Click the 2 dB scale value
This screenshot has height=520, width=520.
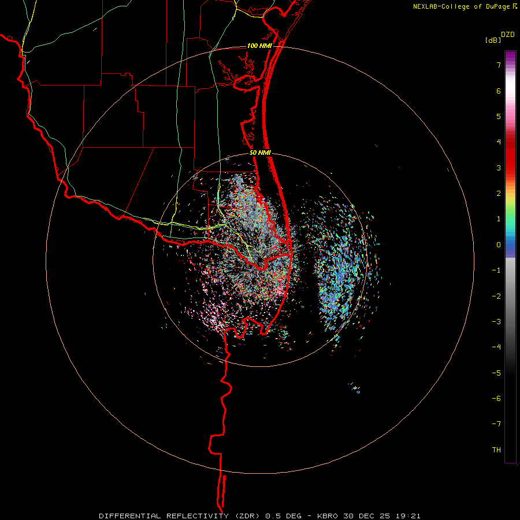499,194
